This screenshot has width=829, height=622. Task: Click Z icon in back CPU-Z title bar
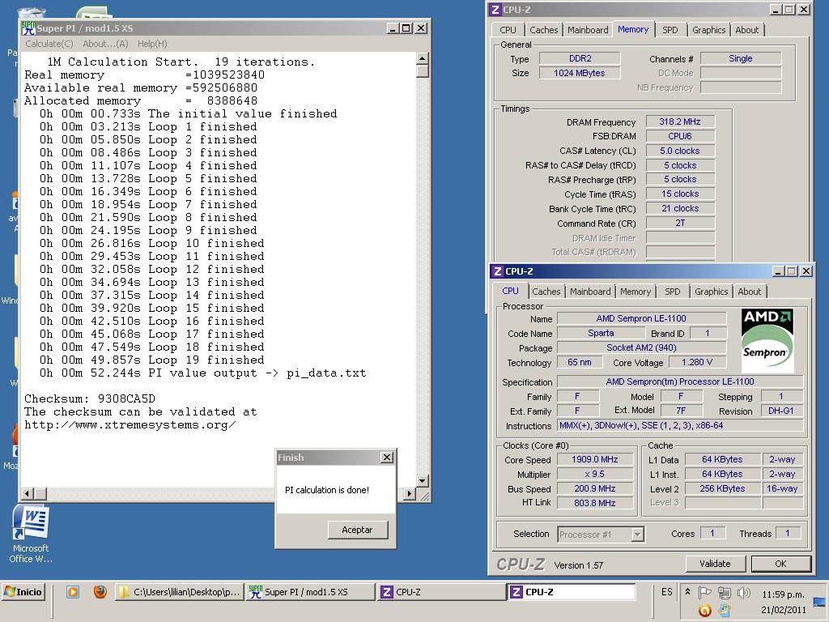tap(495, 10)
